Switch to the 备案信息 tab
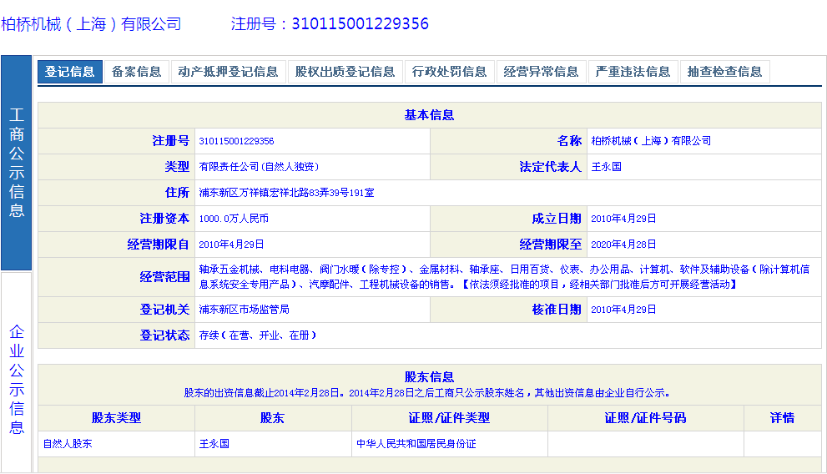Screen dimensions: 827x474 136,72
